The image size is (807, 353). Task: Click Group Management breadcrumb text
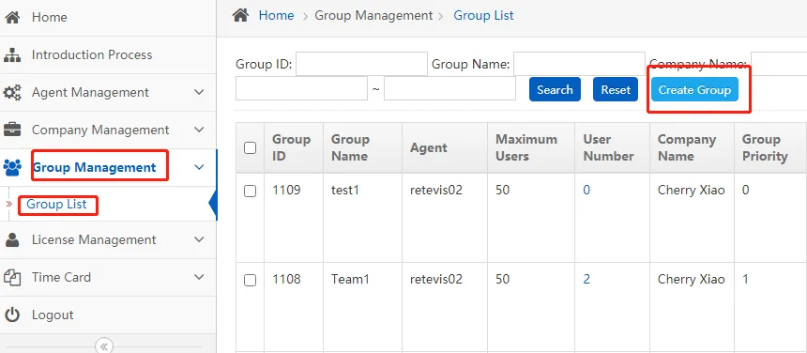click(x=373, y=15)
